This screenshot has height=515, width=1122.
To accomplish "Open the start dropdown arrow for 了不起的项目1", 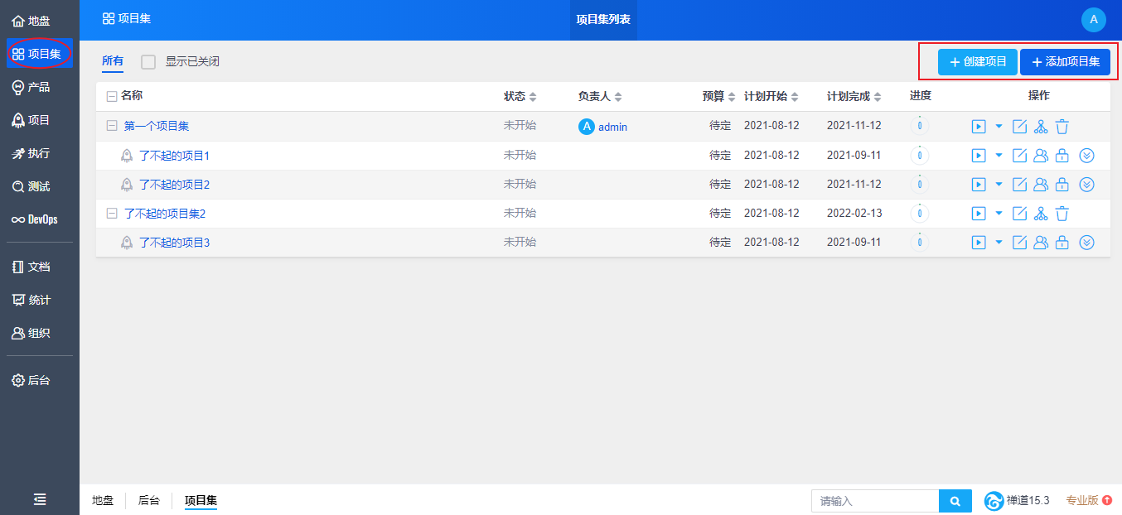I will (999, 156).
